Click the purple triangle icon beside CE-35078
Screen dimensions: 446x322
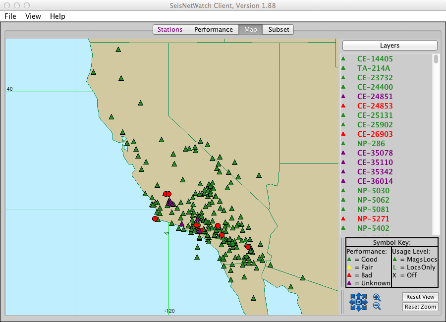(x=343, y=153)
